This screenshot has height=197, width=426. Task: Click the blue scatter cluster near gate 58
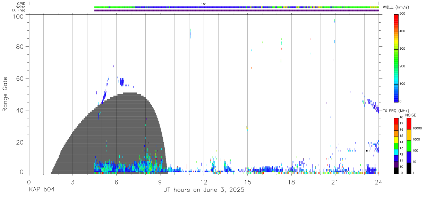click(x=122, y=82)
